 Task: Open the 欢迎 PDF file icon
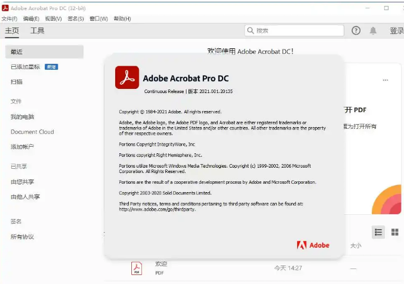tap(137, 268)
